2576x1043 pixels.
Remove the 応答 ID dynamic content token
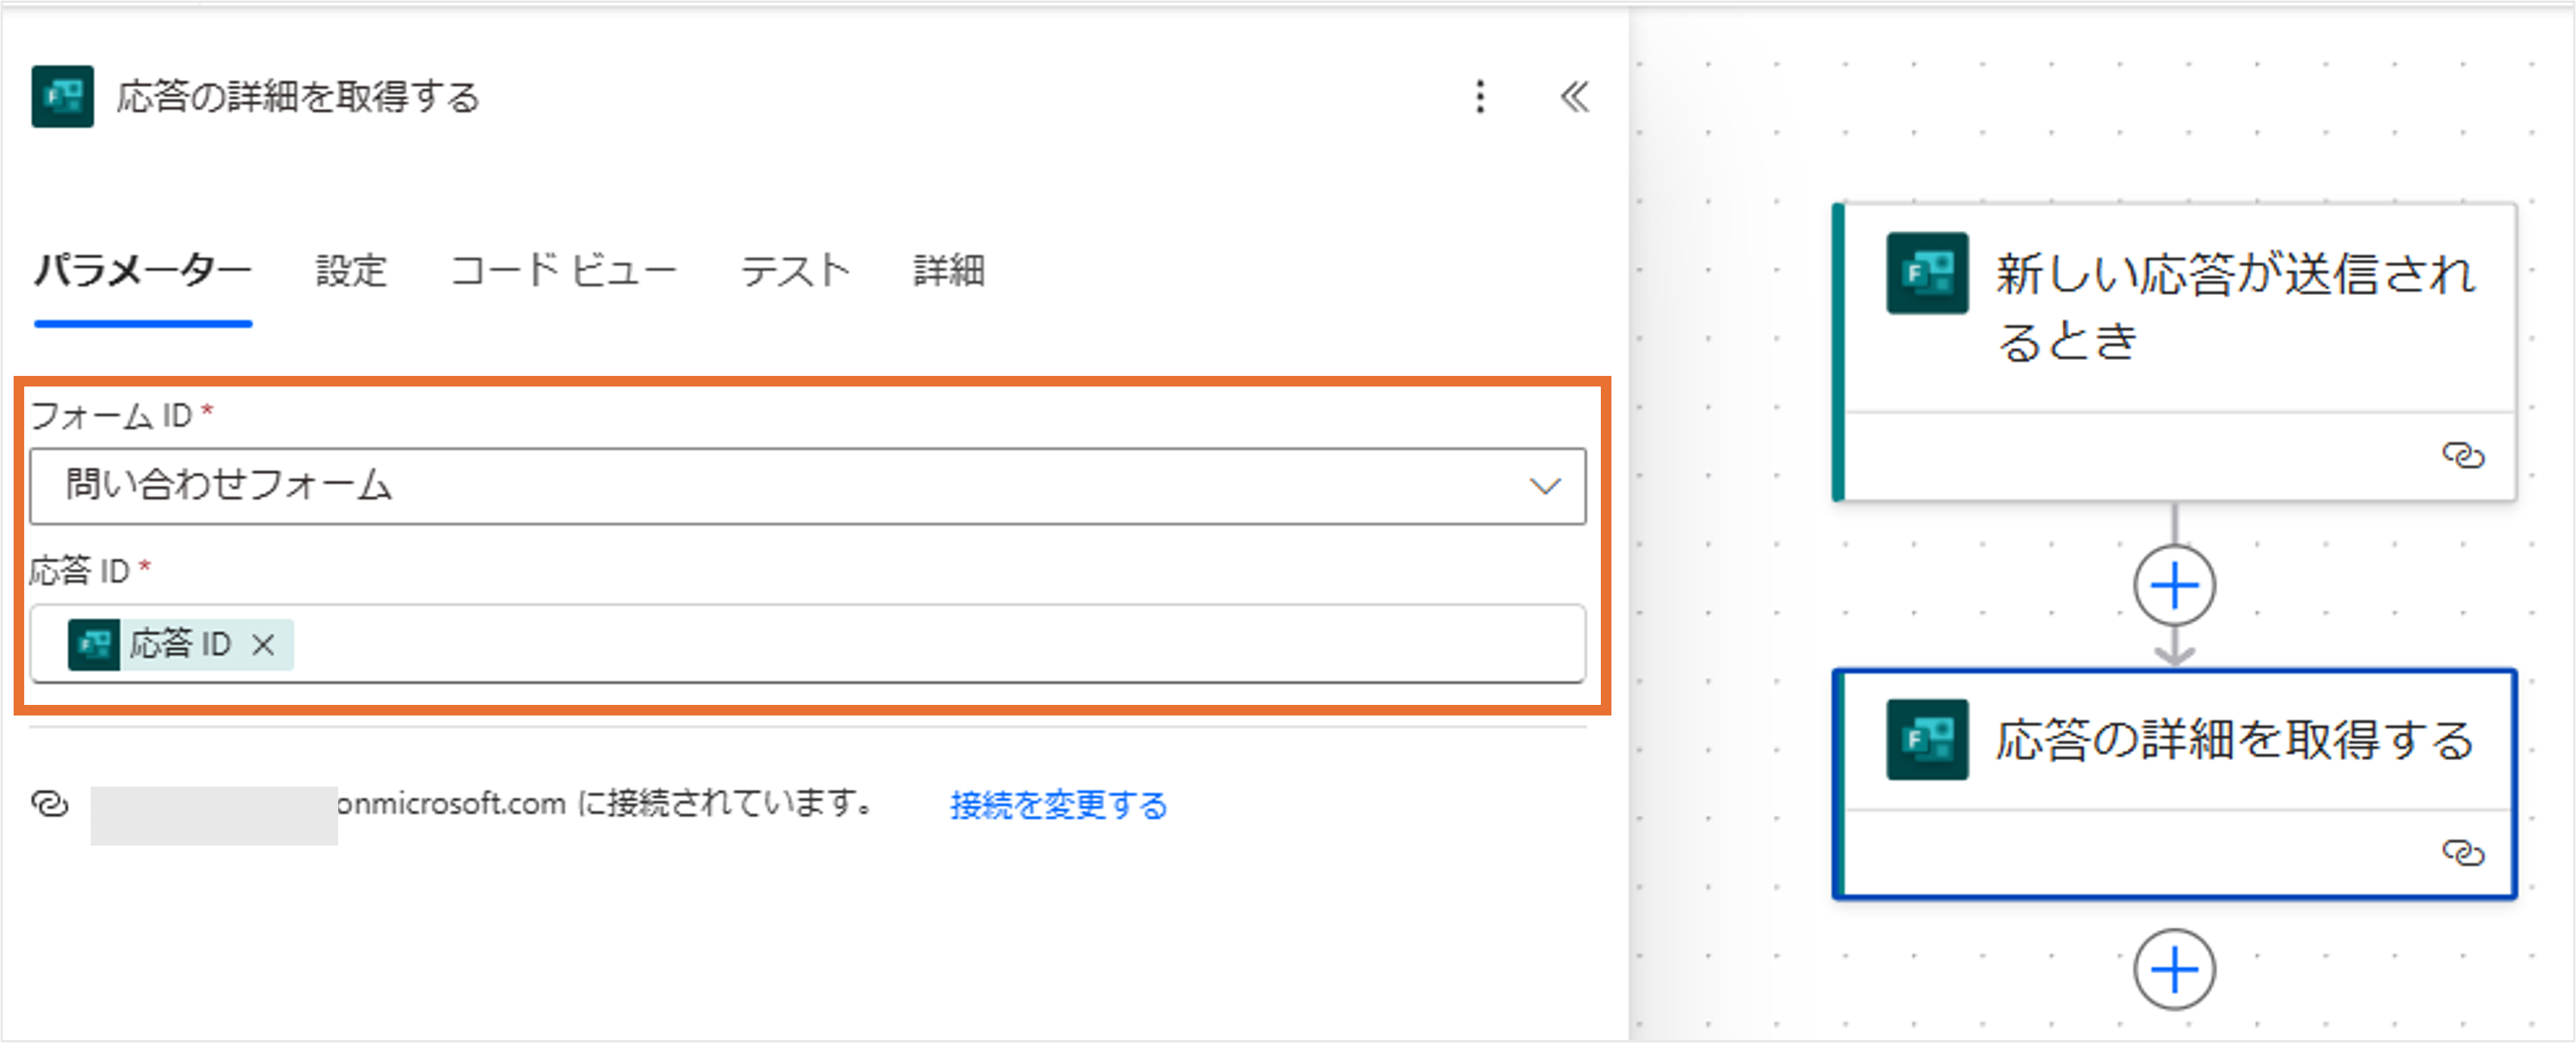point(264,645)
